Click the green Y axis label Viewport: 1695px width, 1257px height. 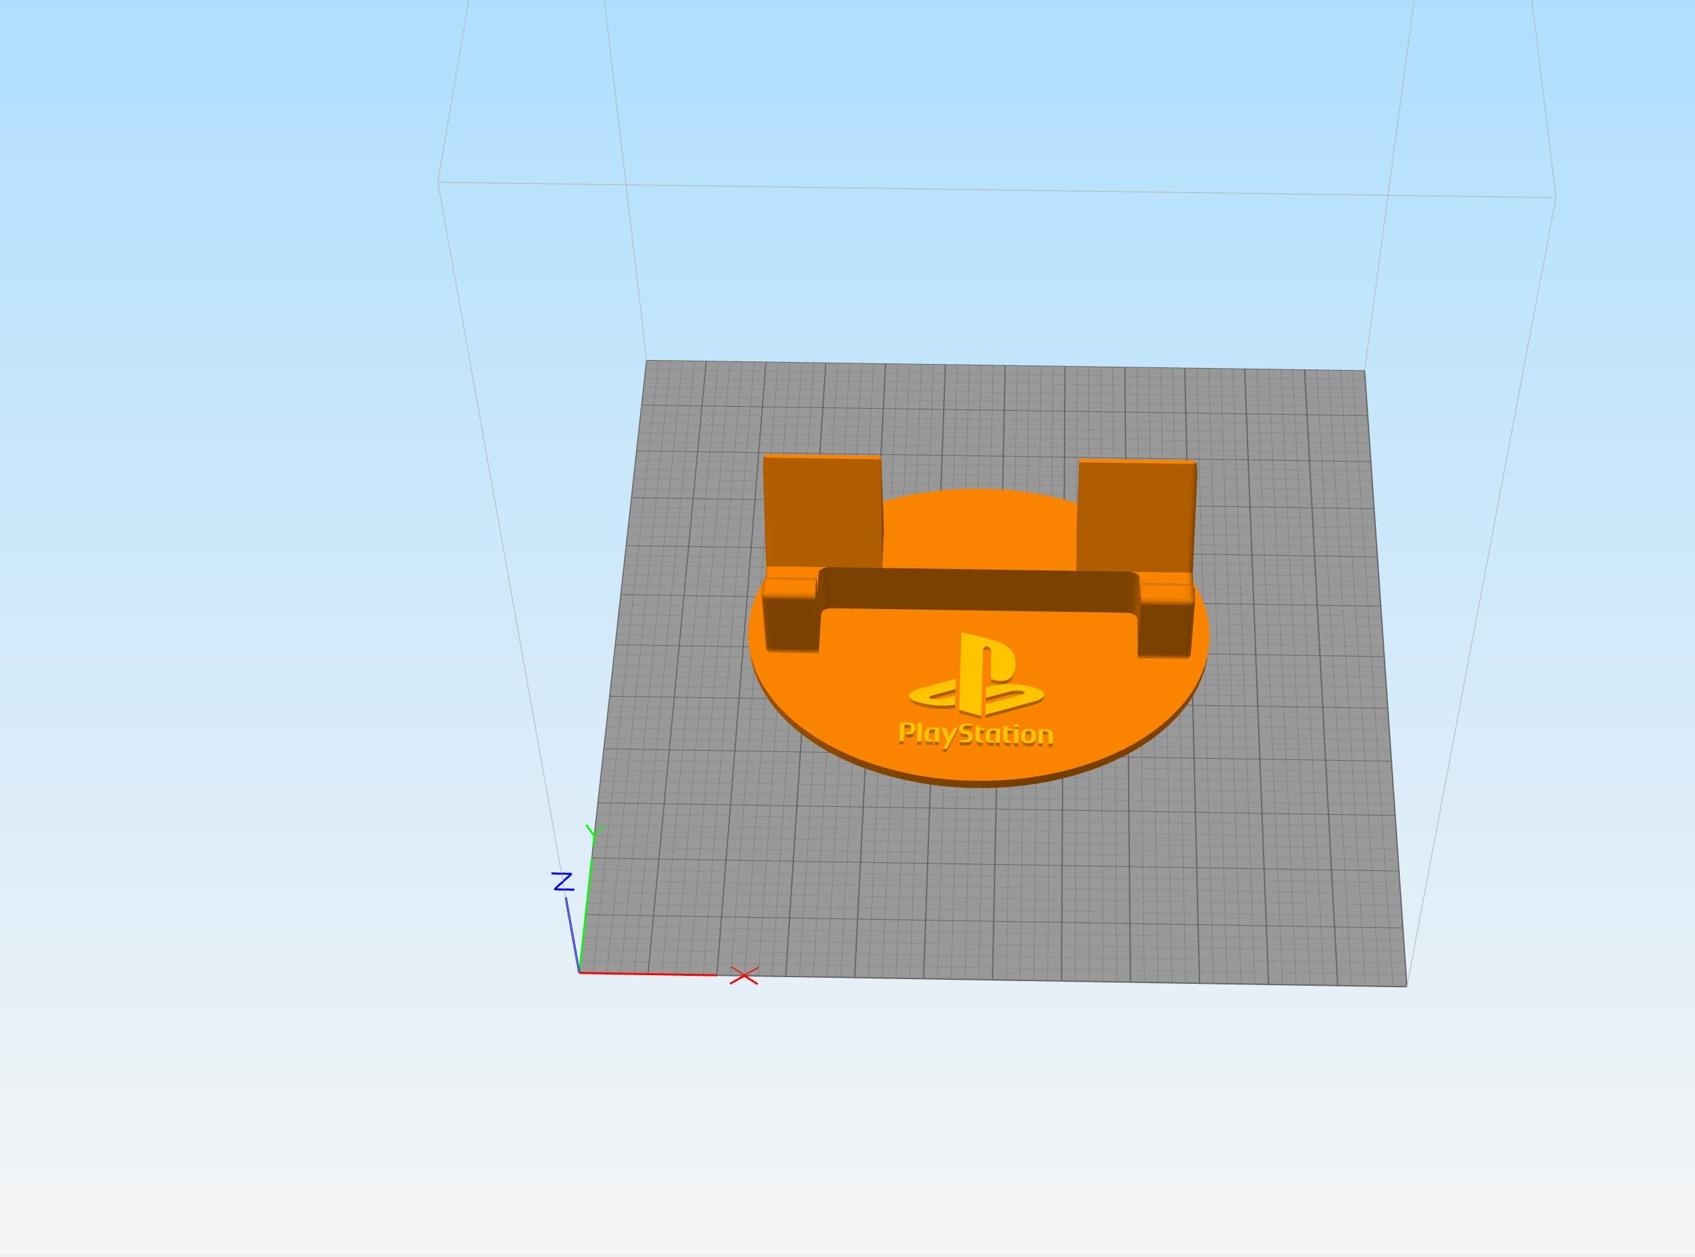(594, 835)
